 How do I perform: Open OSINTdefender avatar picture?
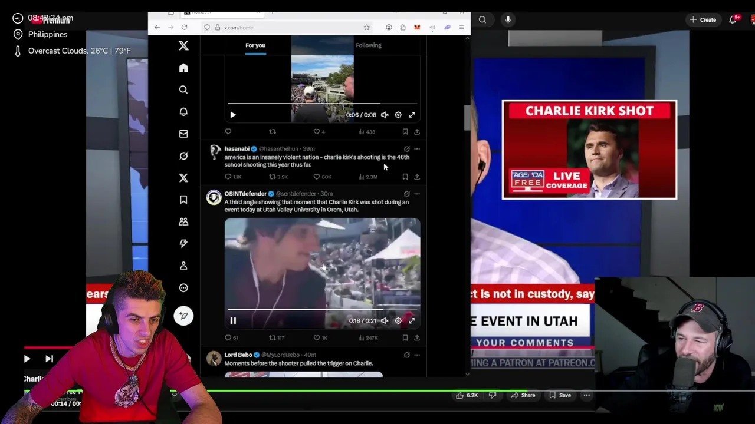tap(214, 198)
